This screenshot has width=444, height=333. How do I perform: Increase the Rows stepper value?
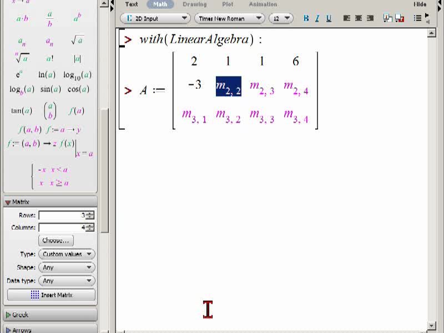[90, 213]
